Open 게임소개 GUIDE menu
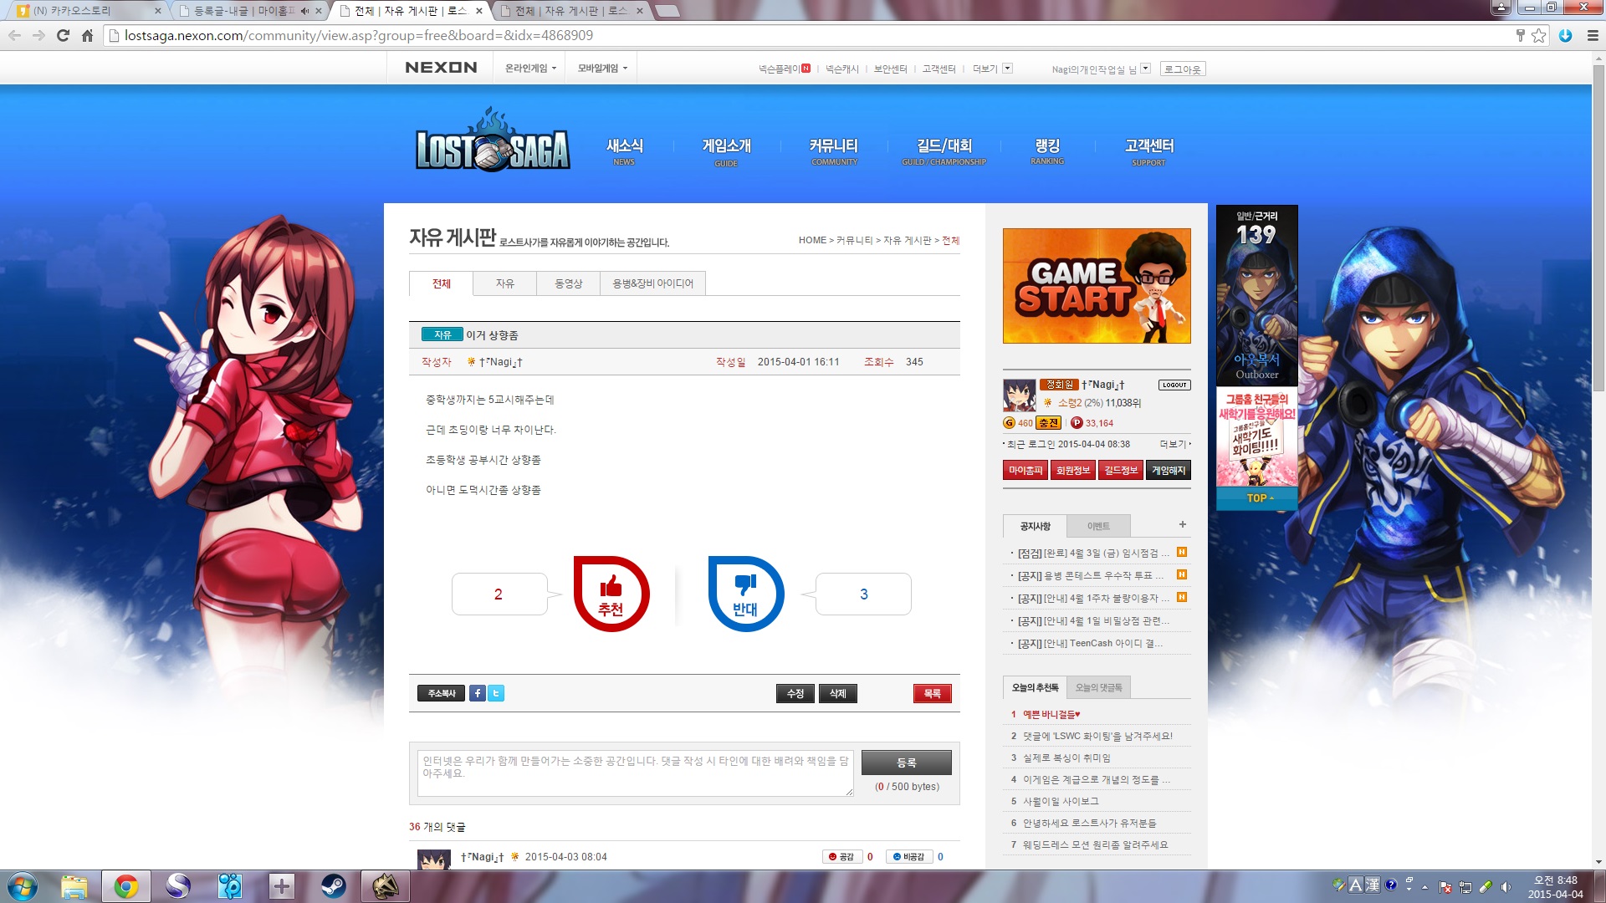 coord(726,150)
